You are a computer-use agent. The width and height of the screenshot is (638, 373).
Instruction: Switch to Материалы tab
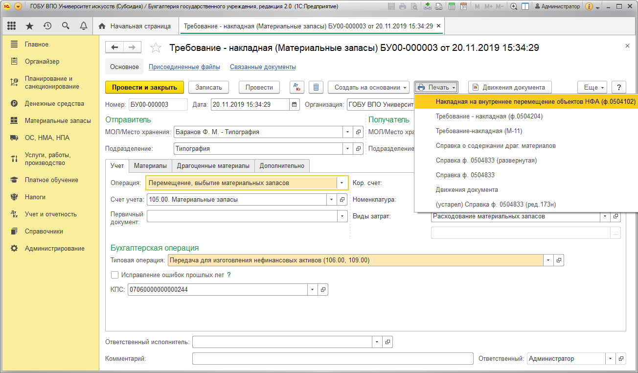tap(150, 165)
